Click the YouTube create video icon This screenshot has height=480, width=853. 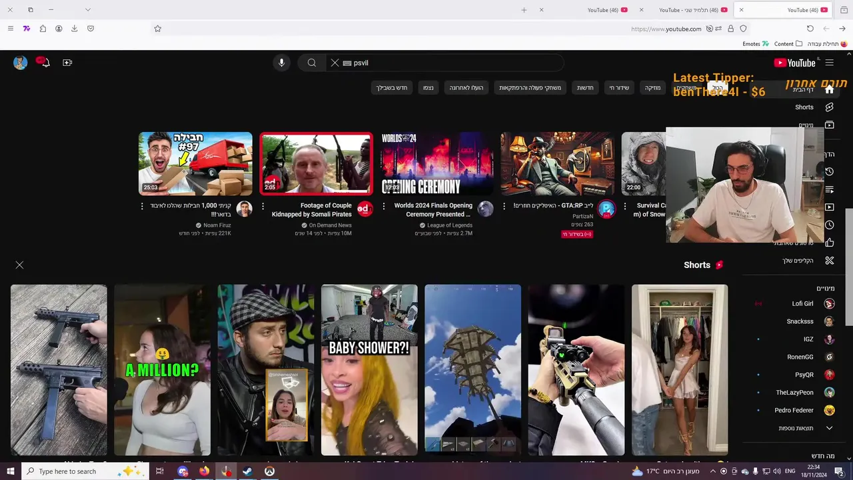[67, 63]
